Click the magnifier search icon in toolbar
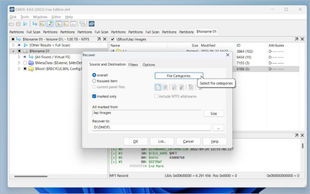 pos(42,24)
